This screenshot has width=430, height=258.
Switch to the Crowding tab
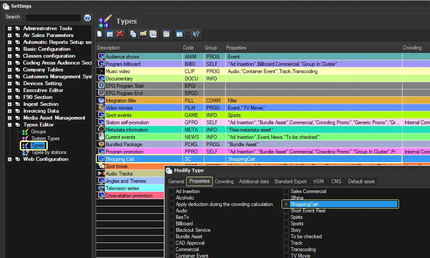[x=224, y=181]
